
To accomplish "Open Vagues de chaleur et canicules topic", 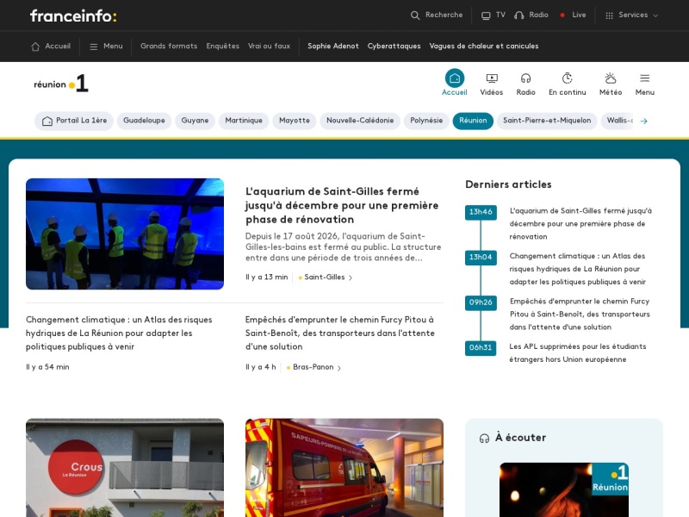I will click(x=484, y=47).
